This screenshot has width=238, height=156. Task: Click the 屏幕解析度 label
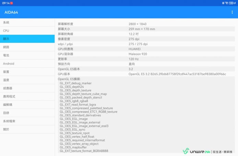[x=66, y=24]
